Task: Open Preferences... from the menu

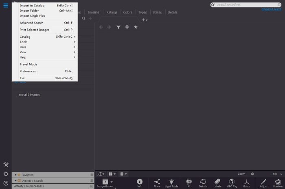Action: [x=45, y=71]
